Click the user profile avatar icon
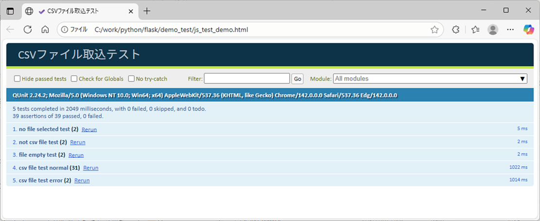Image resolution: width=540 pixels, height=221 pixels. (x=493, y=30)
